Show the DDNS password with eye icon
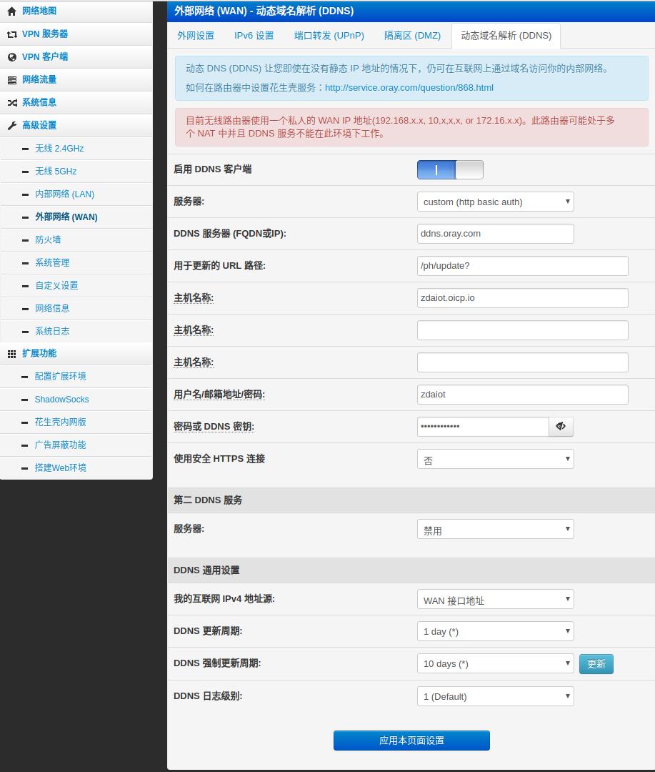Viewport: 655px width, 772px height. (561, 427)
